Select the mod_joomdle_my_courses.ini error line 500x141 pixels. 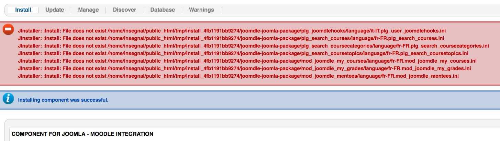pyautogui.click(x=247, y=61)
